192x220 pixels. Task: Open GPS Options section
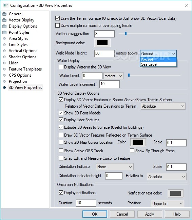20,75
